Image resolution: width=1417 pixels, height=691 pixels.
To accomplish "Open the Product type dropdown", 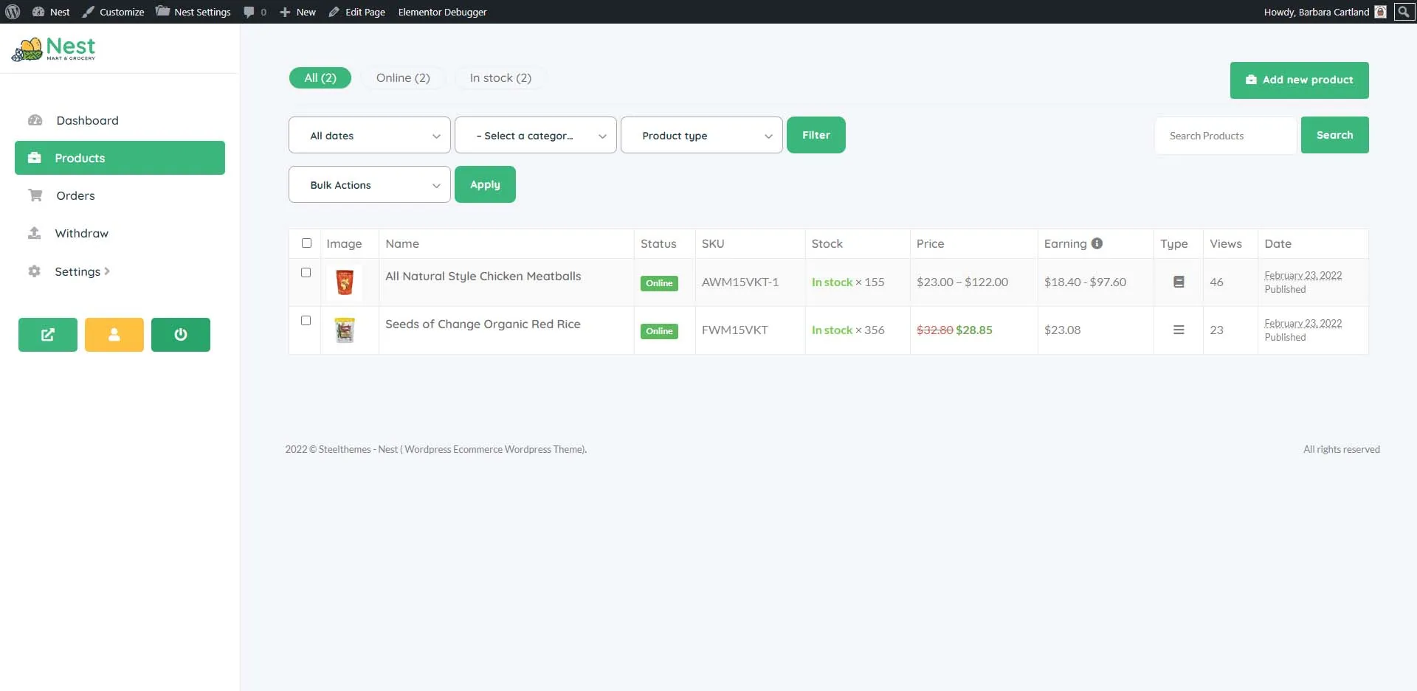I will (x=702, y=135).
